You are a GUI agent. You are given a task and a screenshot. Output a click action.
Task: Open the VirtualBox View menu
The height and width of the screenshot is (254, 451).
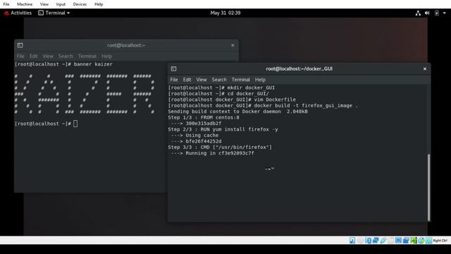[44, 4]
